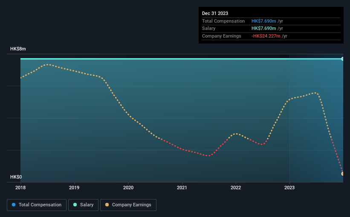Select the 2023 x-axis label
Viewport: 350px width, 217px height.
(289, 188)
